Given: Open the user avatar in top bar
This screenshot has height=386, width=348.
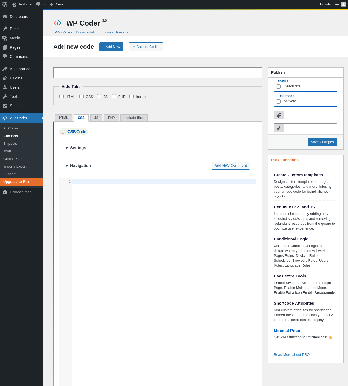Looking at the screenshot, I should point(343,4).
